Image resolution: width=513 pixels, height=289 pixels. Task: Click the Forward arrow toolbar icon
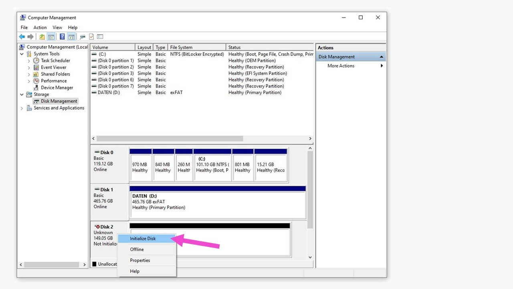[30, 37]
